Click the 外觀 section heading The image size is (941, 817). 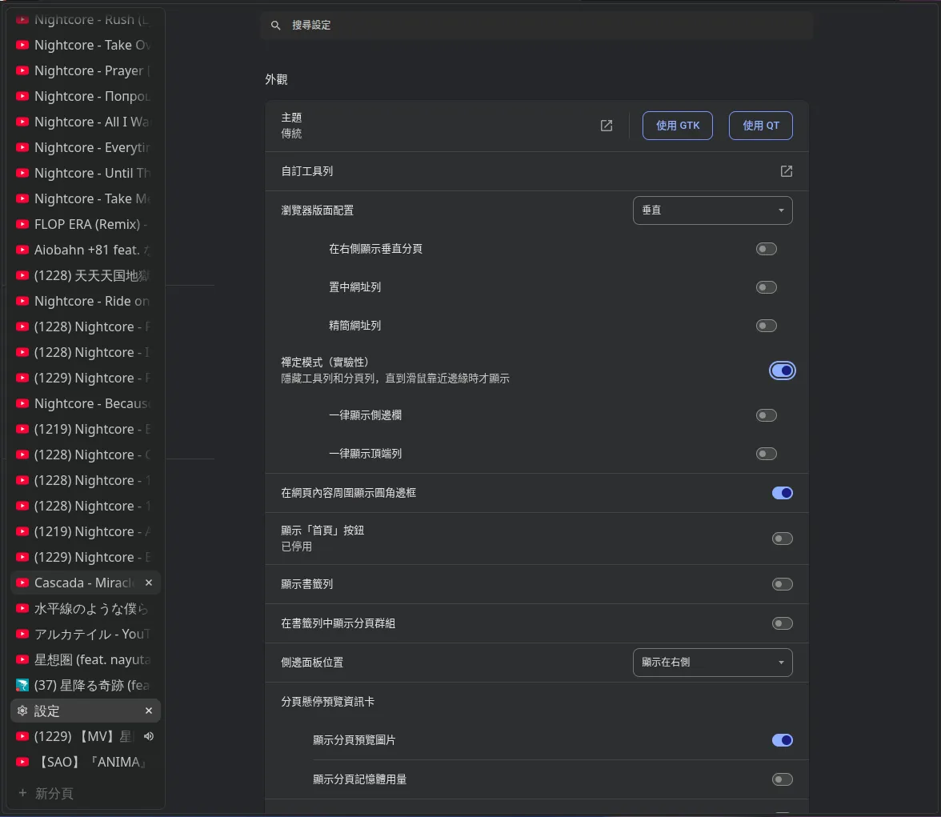(277, 79)
